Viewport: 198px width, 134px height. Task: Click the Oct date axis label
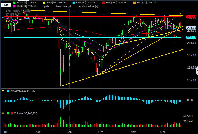(101, 132)
